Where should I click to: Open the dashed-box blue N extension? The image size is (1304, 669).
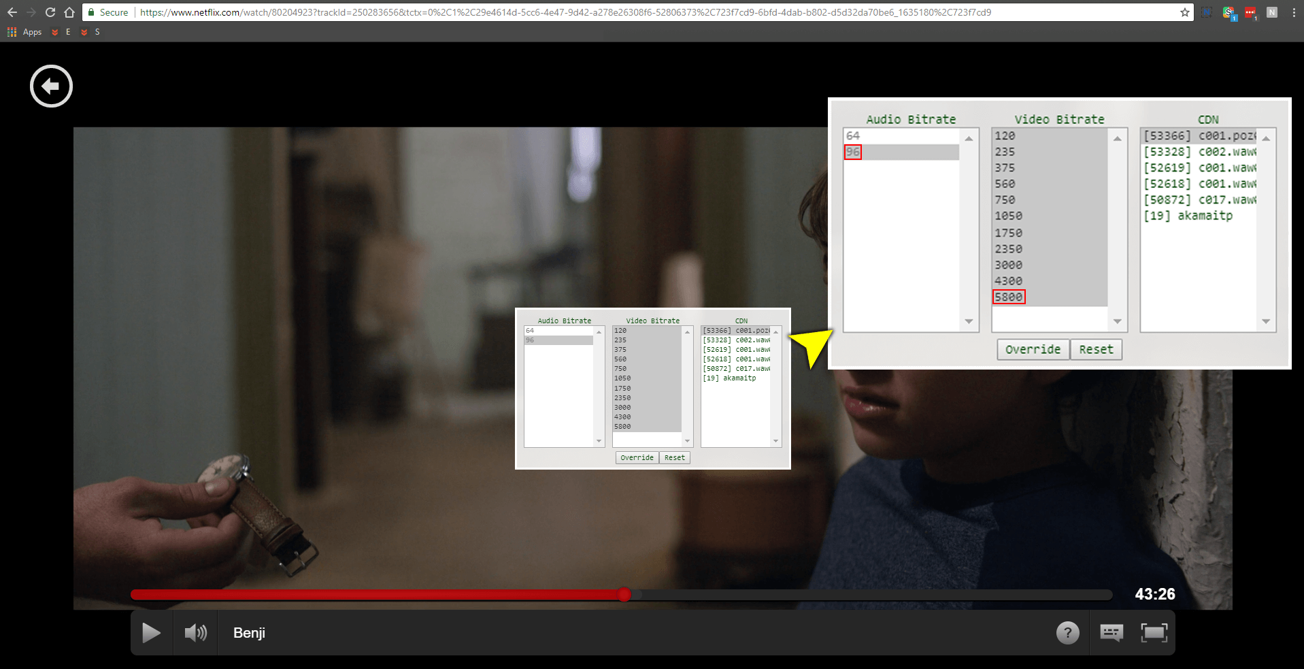[1207, 12]
